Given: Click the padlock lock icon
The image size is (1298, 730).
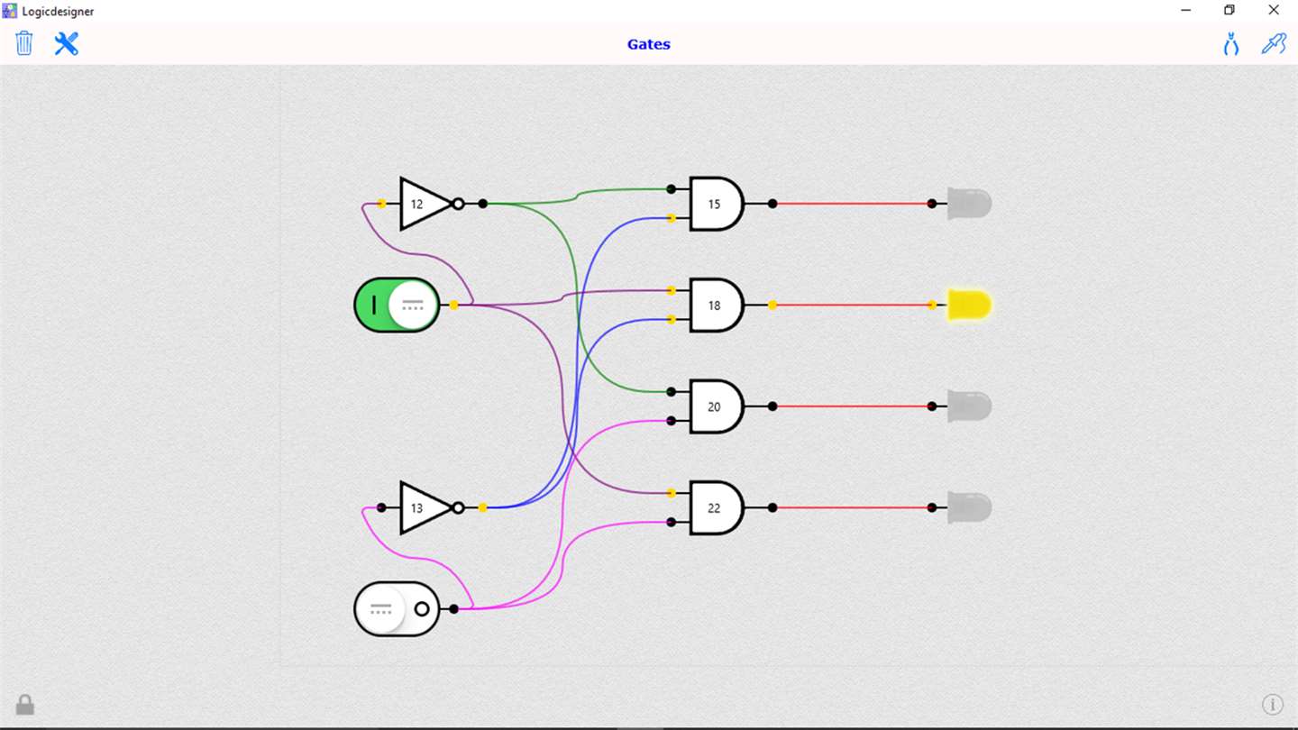Looking at the screenshot, I should (25, 704).
